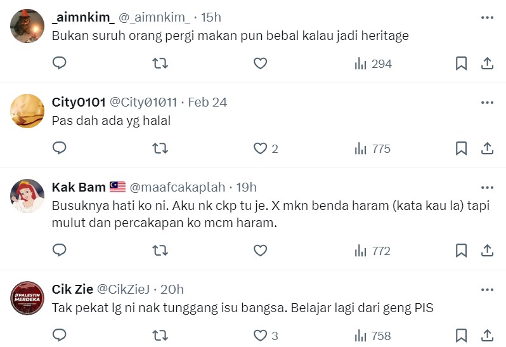Open more options on _aimnkim_'s tweet
This screenshot has height=347, width=506.
(x=487, y=18)
